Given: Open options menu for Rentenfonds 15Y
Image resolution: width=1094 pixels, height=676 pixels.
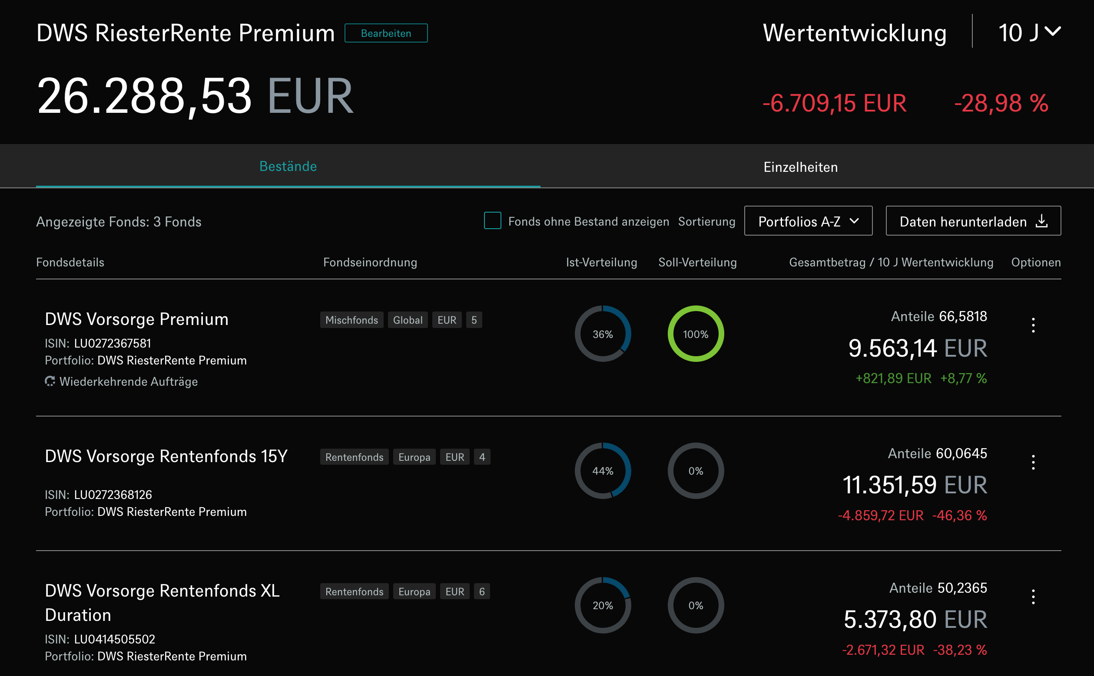Looking at the screenshot, I should pyautogui.click(x=1033, y=462).
